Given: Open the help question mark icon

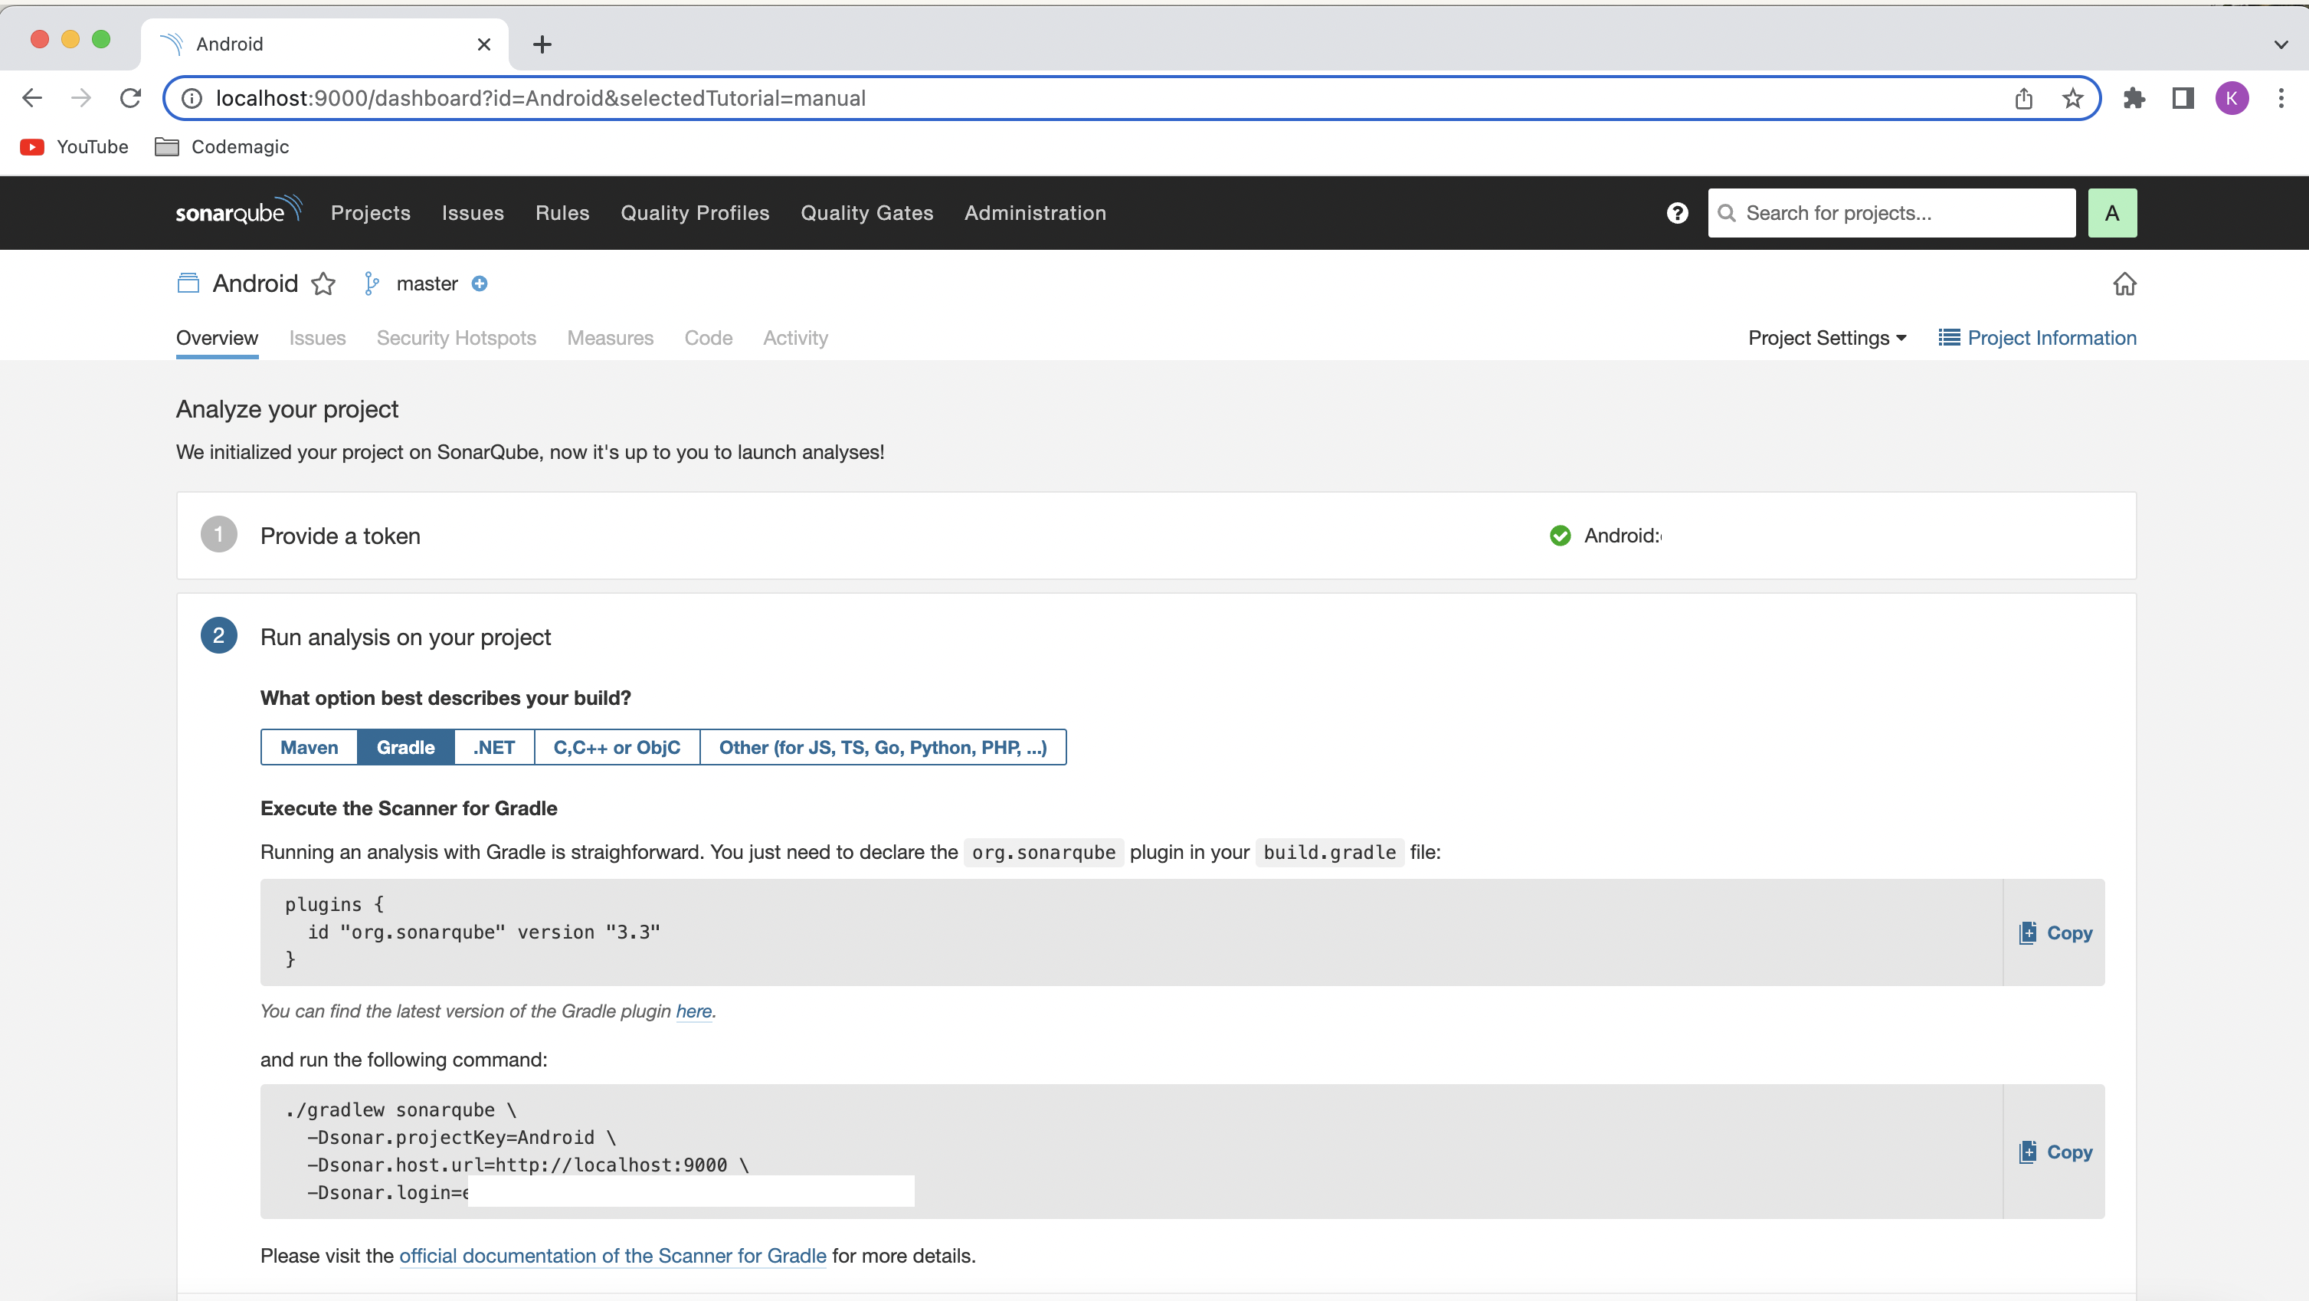Looking at the screenshot, I should pos(1677,212).
